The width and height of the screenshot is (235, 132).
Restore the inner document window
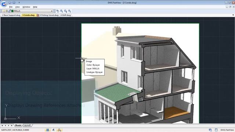[x=230, y=7]
